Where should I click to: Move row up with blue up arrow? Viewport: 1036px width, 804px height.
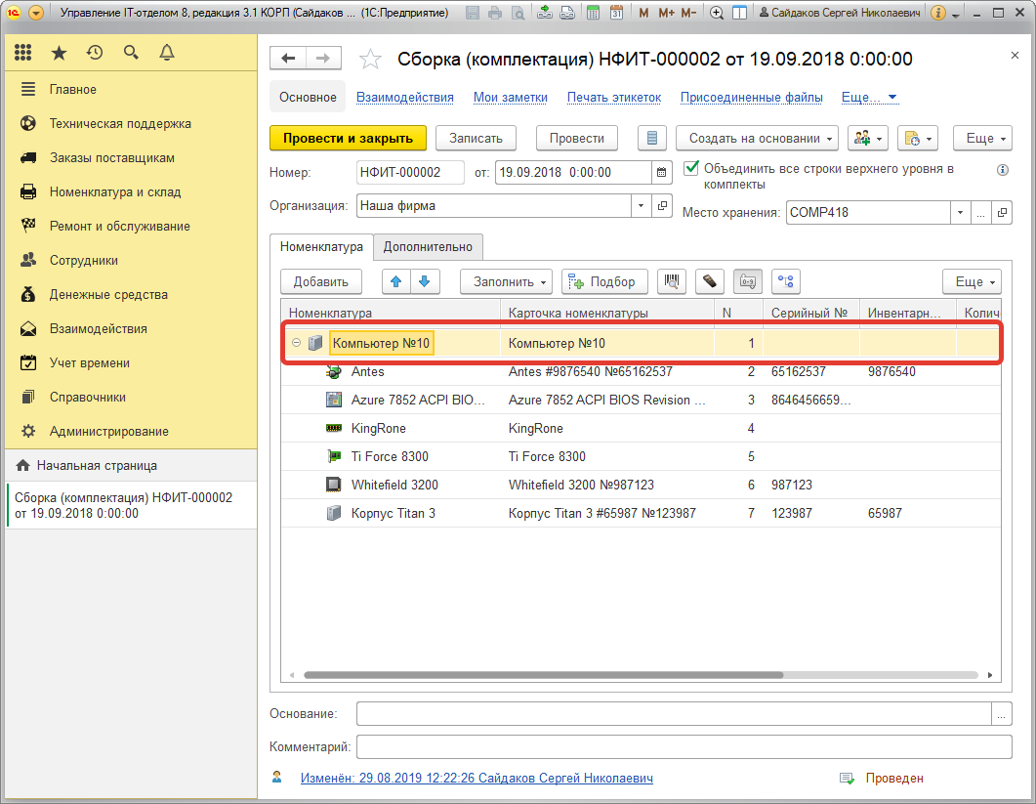[395, 281]
